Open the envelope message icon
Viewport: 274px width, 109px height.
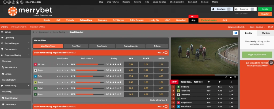(x=271, y=63)
